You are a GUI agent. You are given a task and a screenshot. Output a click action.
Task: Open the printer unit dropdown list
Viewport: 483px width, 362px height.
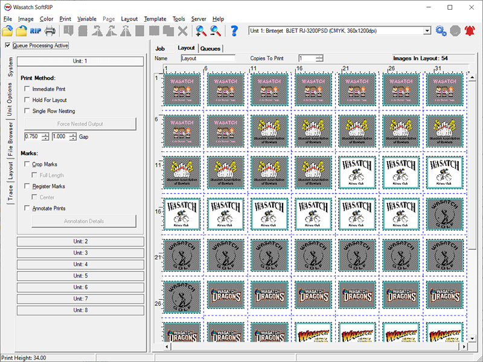click(x=427, y=31)
